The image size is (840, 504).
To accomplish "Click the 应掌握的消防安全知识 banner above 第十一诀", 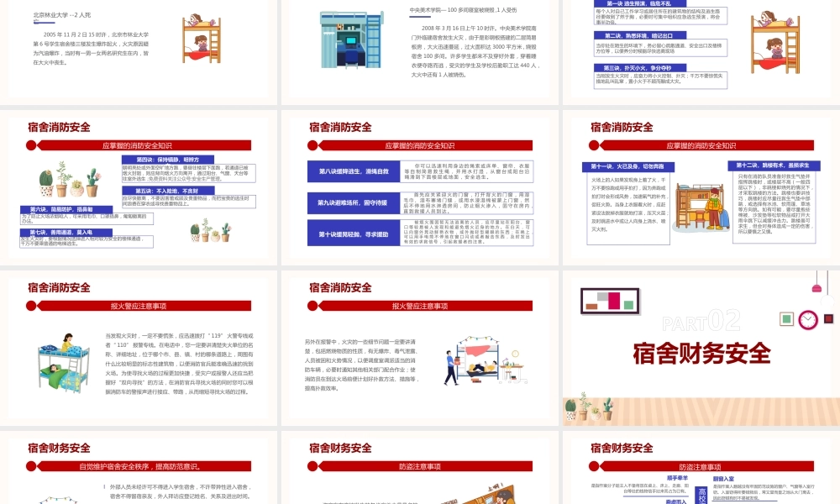I will [x=701, y=145].
